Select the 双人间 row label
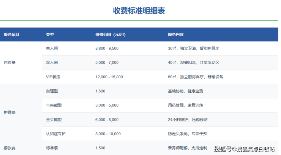Screen dimensions: 281x155 pyautogui.click(x=52, y=63)
